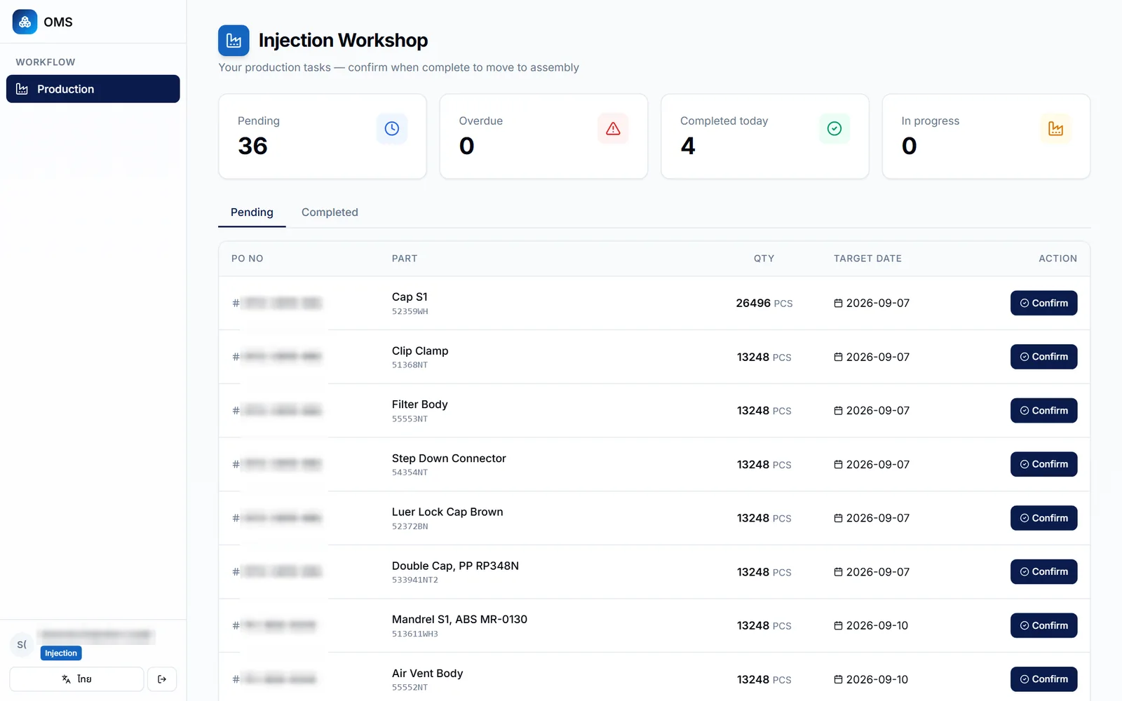Confirm the Luer Lock Cap Brown task
The width and height of the screenshot is (1122, 701).
coord(1043,518)
